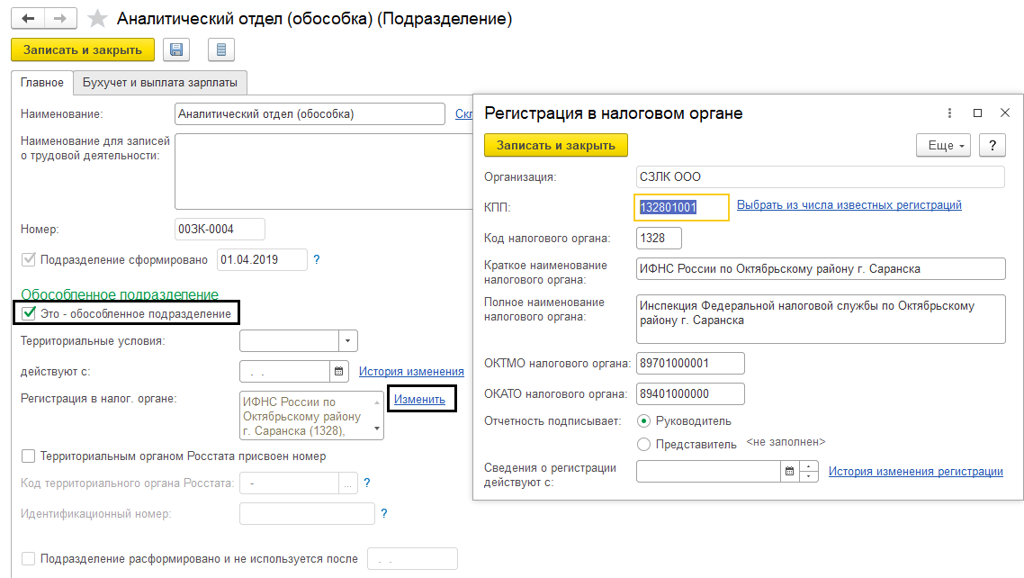Click 'Изменить' link for tax registration
This screenshot has width=1024, height=578.
click(x=419, y=399)
